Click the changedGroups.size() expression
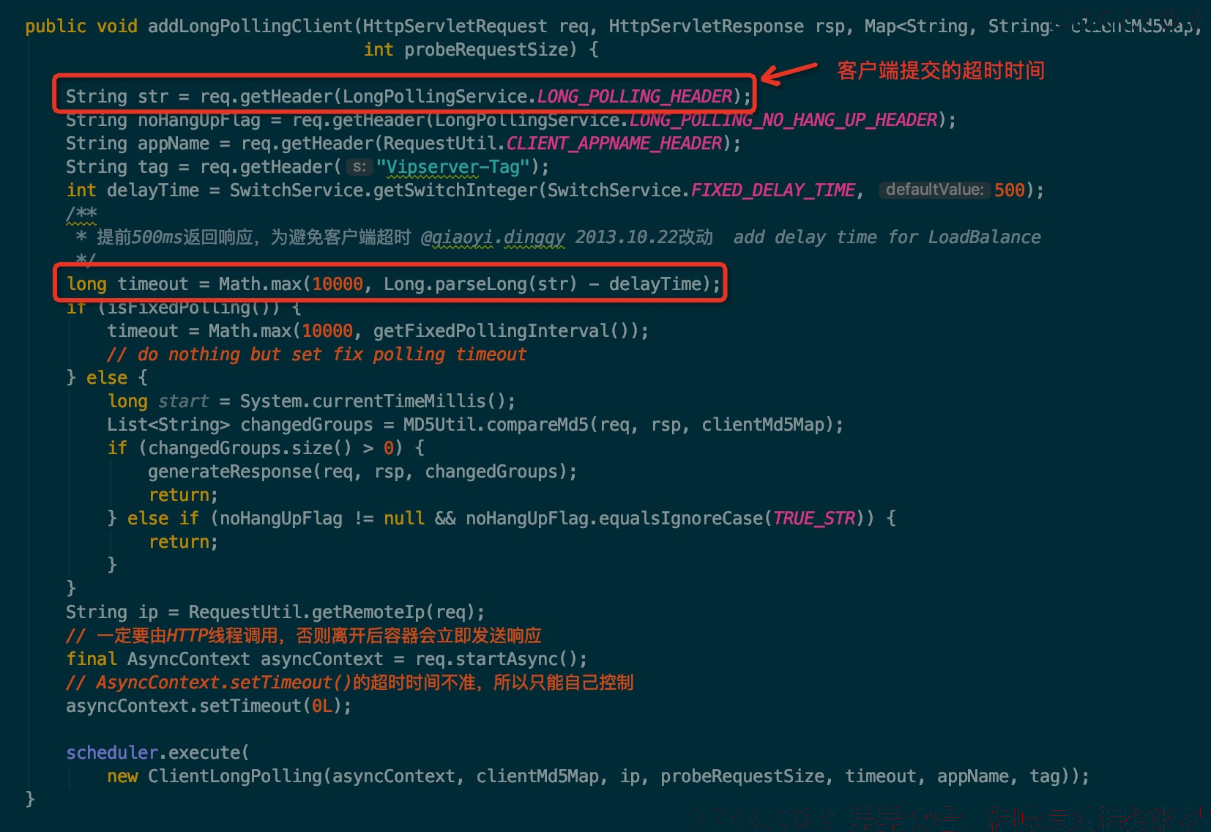 click(250, 448)
